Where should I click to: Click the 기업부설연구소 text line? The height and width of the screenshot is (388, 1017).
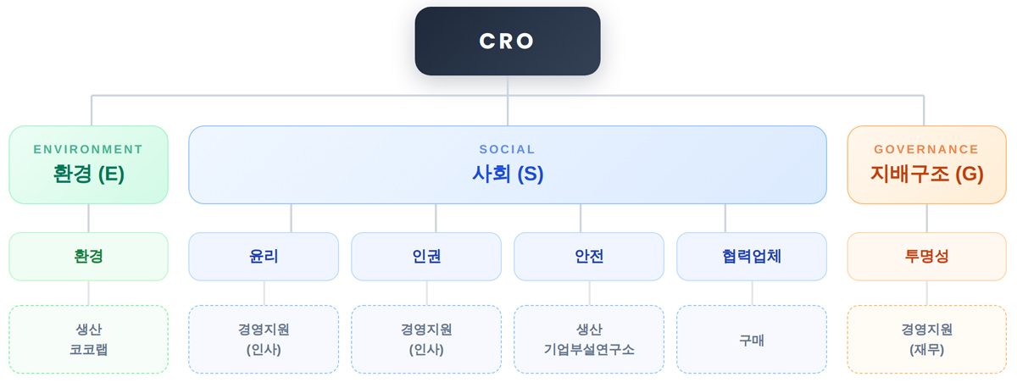pyautogui.click(x=589, y=349)
